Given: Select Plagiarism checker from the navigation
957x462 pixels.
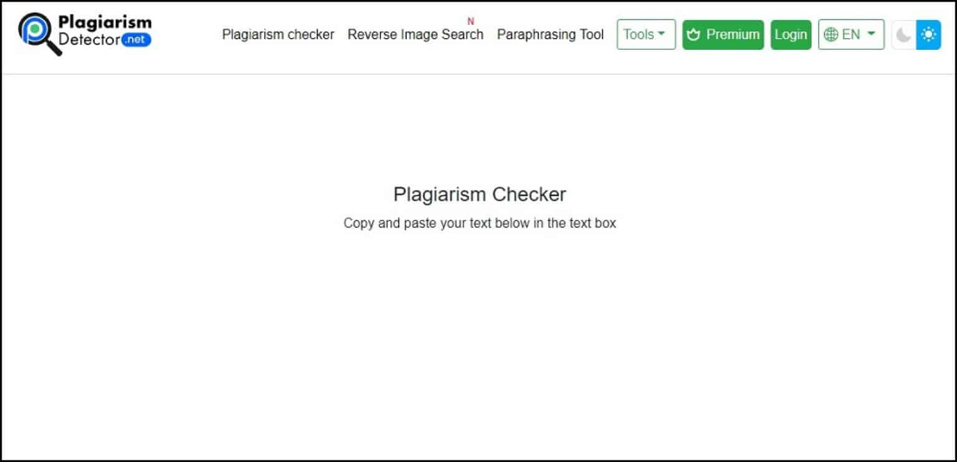Looking at the screenshot, I should 278,35.
